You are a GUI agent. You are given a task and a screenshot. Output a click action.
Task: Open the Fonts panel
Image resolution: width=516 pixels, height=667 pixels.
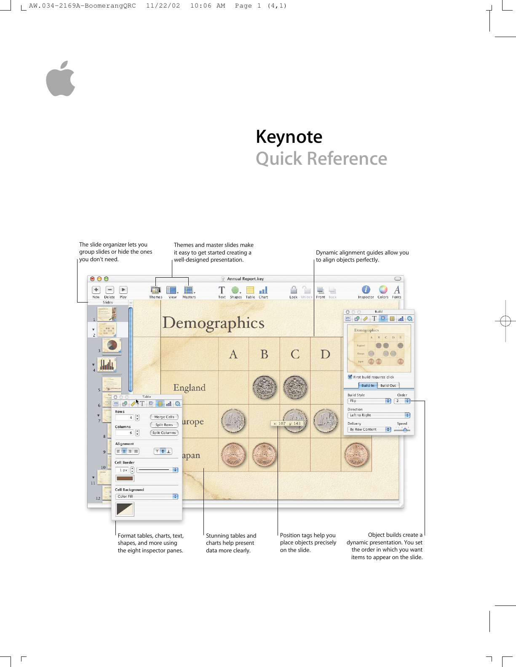(397, 289)
